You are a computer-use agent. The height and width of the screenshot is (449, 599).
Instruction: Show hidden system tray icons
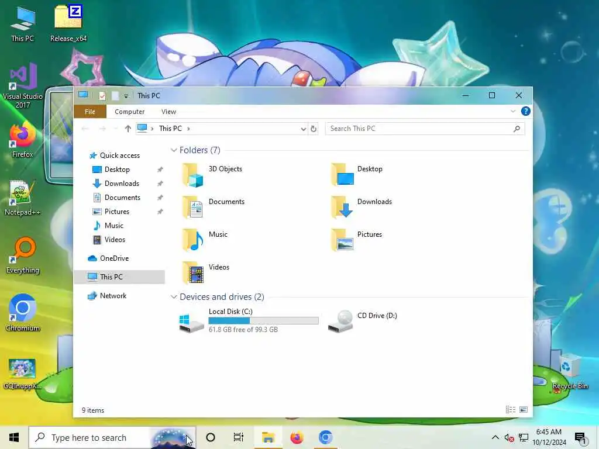coord(495,437)
